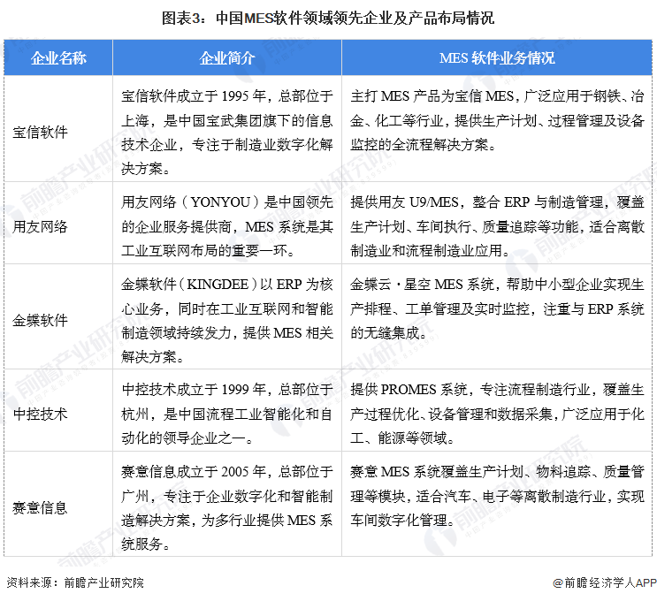Select the '企业简介' column header
Viewport: 657px width, 601px height.
pos(227,57)
